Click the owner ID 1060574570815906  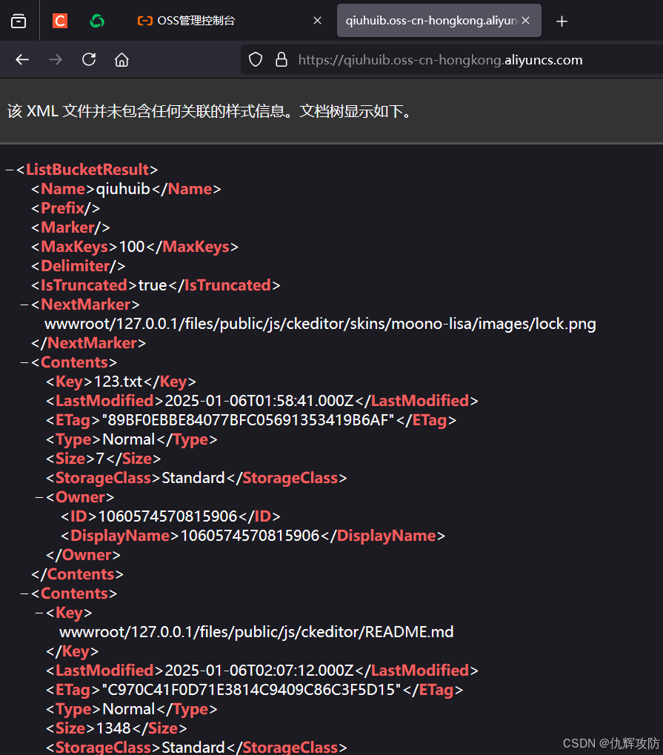(167, 516)
